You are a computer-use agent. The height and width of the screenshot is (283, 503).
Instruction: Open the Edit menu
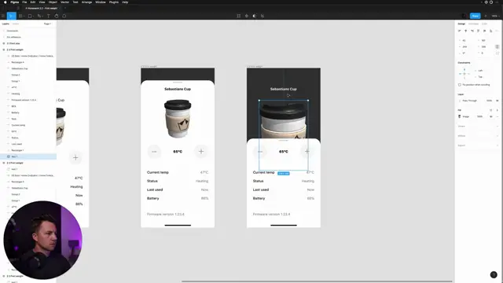tap(33, 2)
